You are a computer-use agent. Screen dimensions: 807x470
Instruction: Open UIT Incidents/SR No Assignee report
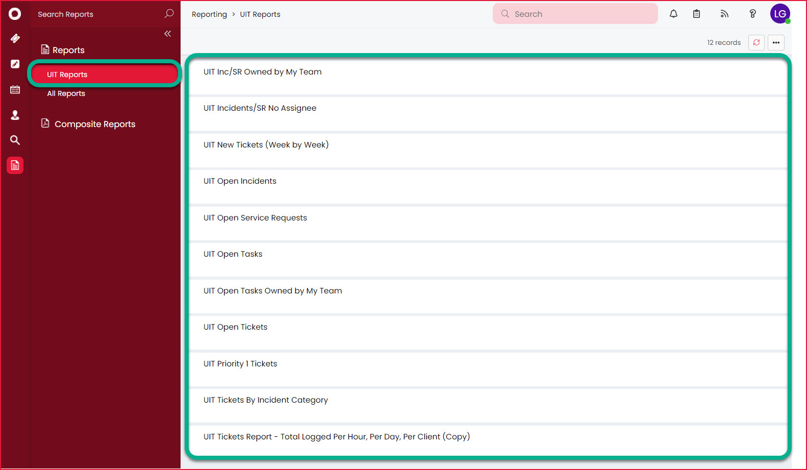[488, 113]
